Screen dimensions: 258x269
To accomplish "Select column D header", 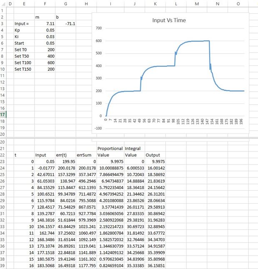I will coord(10,4).
